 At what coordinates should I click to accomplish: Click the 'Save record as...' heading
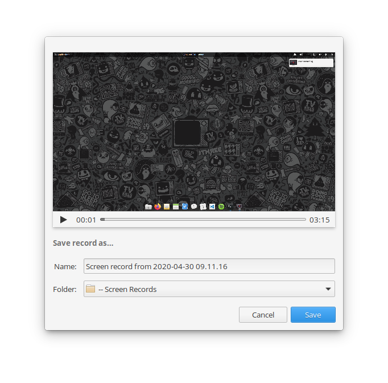[83, 243]
